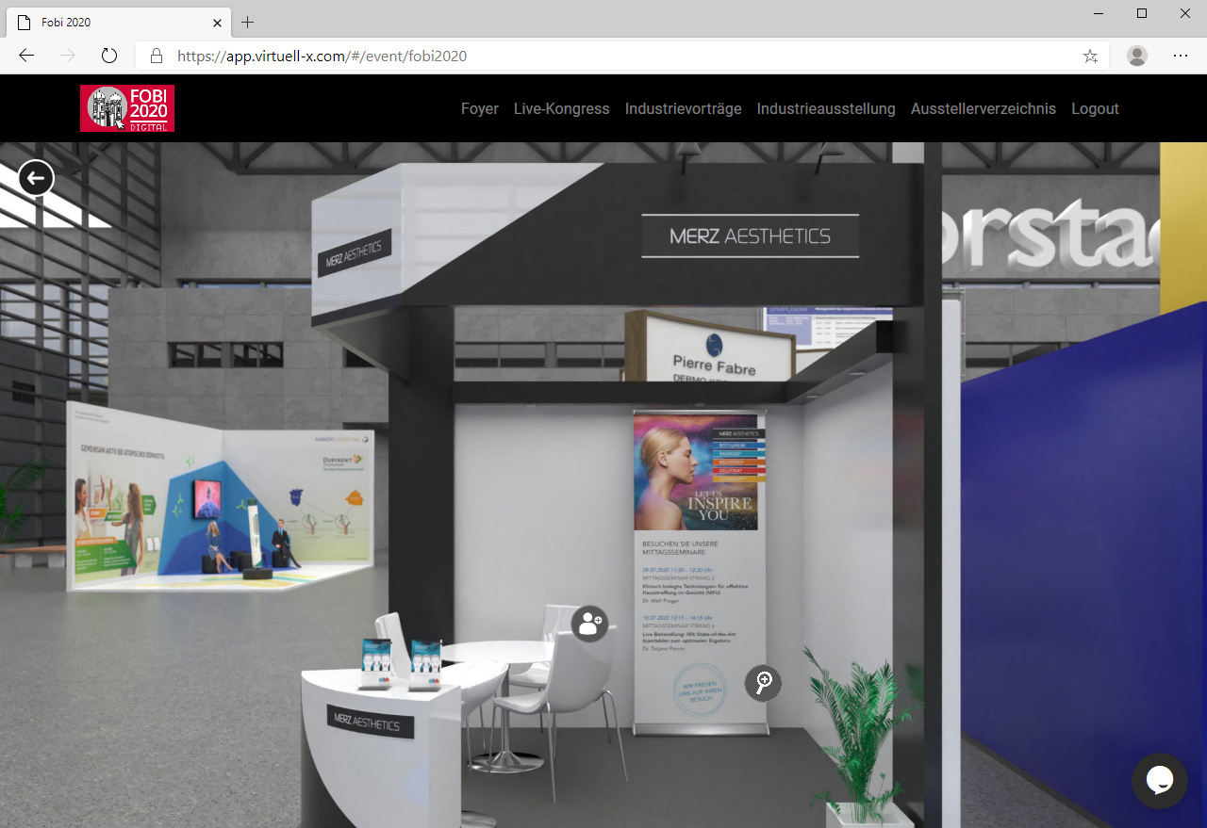
Task: Click Logout in the top navigation
Action: 1095,108
